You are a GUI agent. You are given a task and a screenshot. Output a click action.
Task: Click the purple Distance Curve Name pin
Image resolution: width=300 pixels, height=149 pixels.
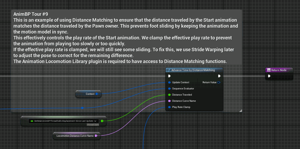click(169, 101)
